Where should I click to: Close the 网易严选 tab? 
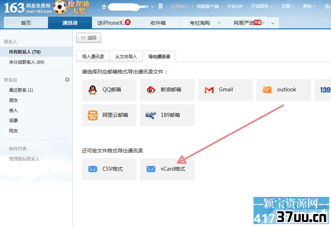tap(263, 23)
